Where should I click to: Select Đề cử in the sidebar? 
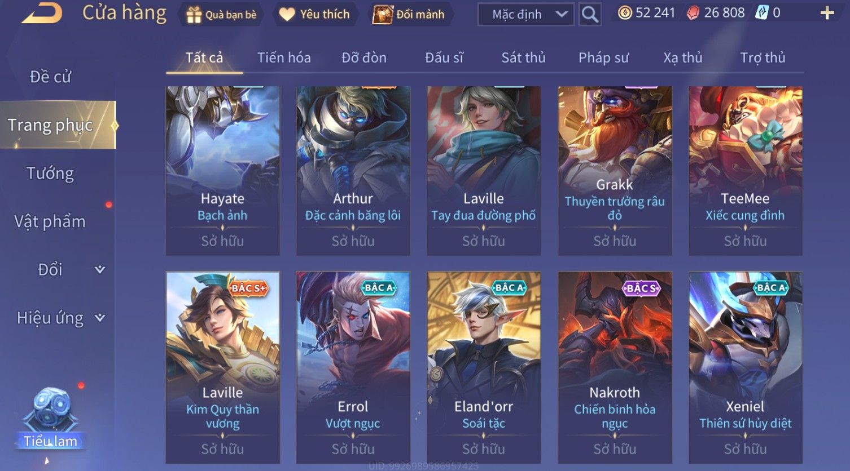50,77
